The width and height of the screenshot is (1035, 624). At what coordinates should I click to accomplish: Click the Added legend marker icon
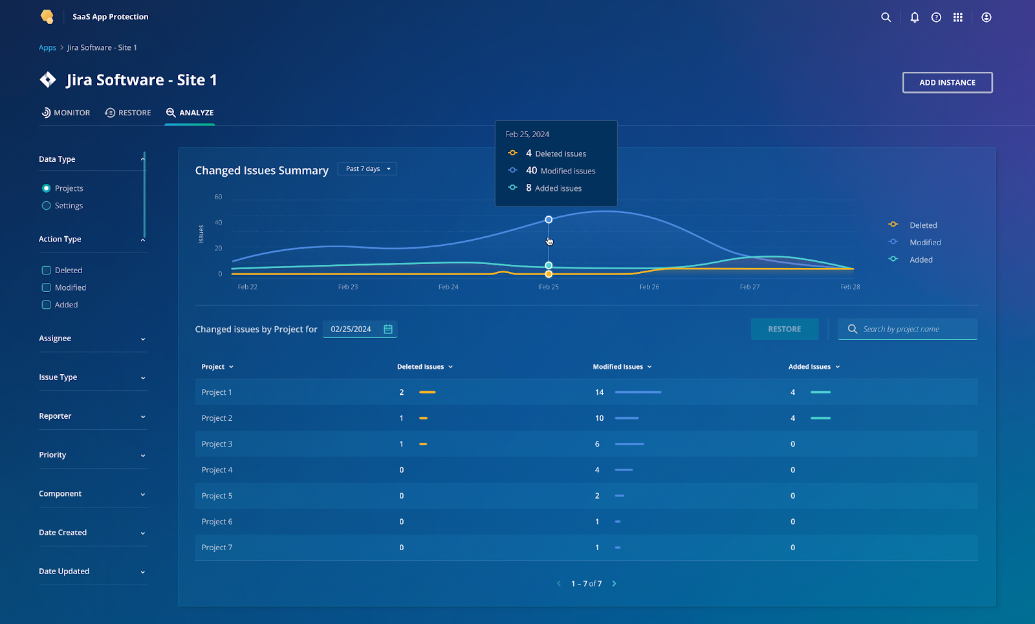[893, 259]
